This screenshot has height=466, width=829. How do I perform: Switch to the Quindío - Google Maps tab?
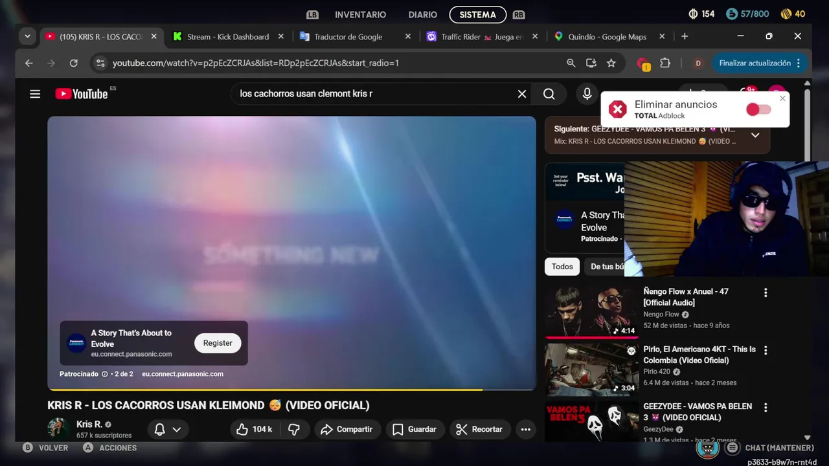pos(607,37)
